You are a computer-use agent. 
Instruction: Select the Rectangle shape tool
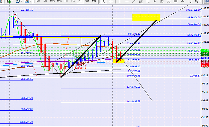tap(176, 1)
